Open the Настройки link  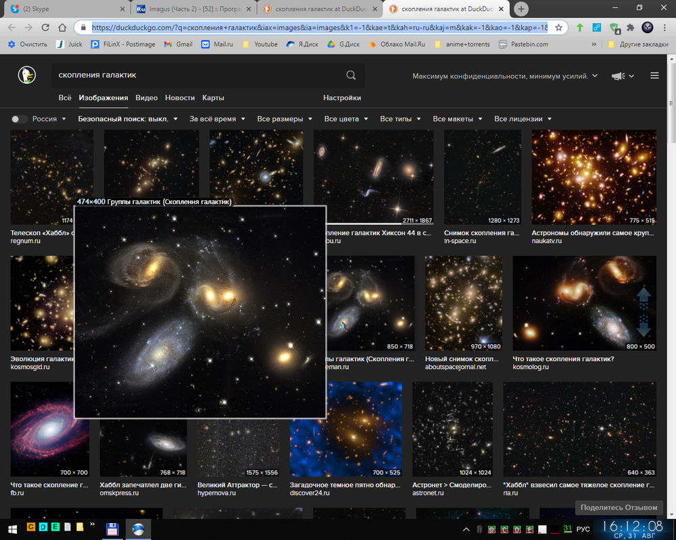pyautogui.click(x=342, y=98)
